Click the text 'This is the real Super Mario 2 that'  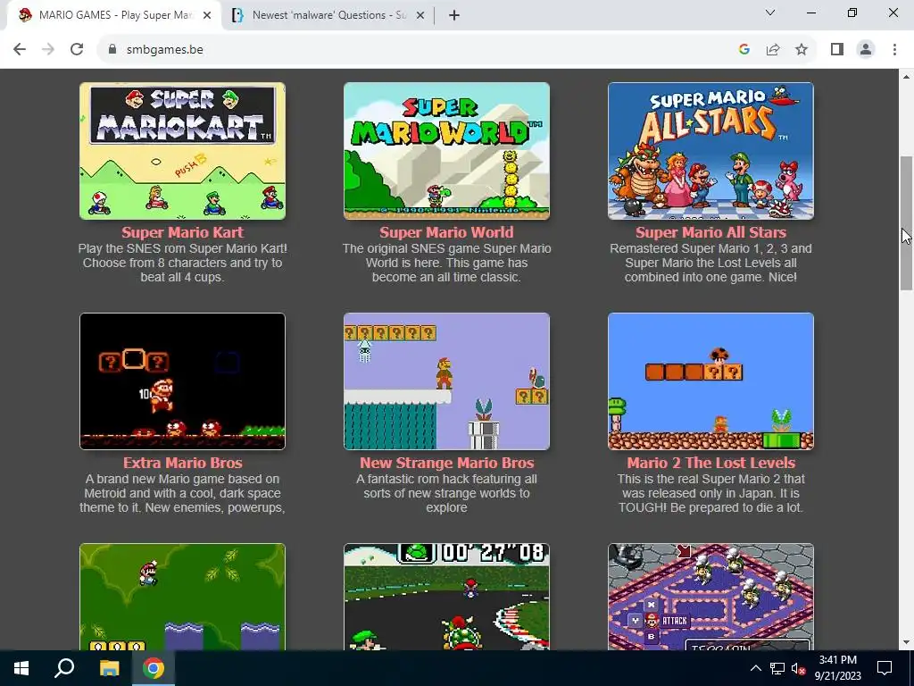tap(710, 479)
